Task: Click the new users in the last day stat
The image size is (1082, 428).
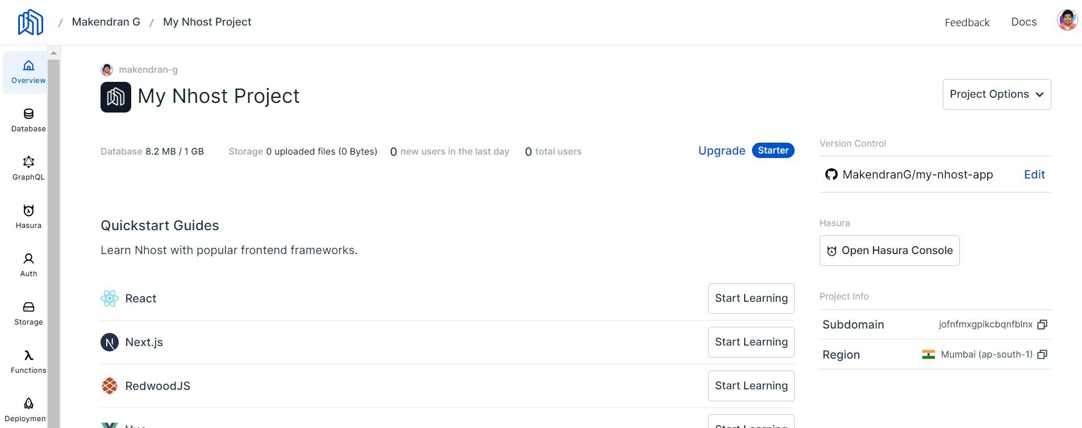Action: pyautogui.click(x=449, y=152)
